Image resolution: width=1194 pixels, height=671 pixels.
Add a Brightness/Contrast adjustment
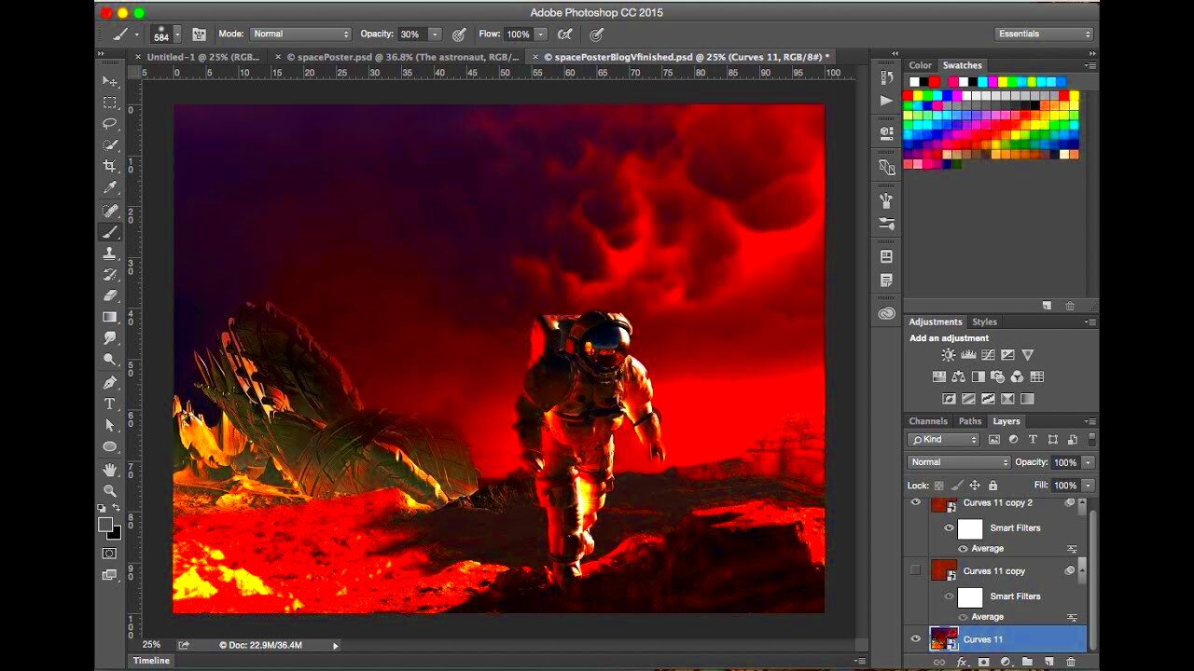coord(949,355)
